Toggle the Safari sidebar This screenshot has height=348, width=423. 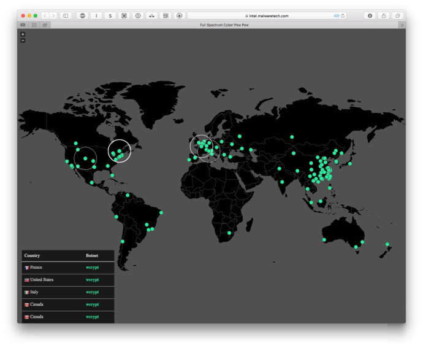[66, 15]
